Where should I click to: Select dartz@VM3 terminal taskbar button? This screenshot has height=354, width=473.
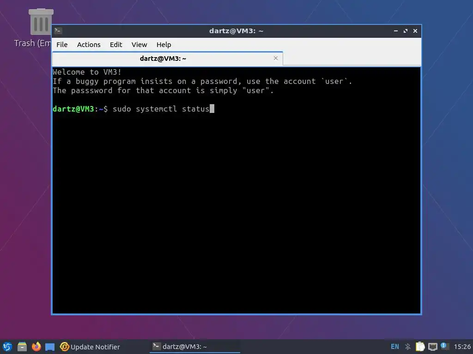point(195,347)
